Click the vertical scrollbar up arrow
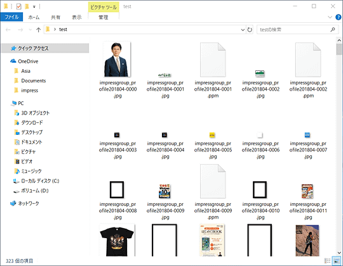343x266 pixels. point(339,41)
